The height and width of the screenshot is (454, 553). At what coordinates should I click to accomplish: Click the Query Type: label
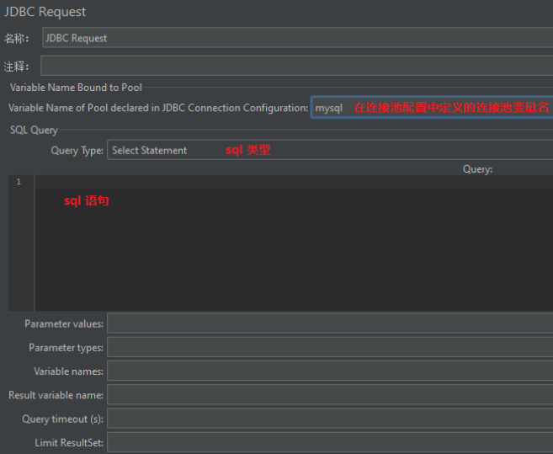click(x=77, y=151)
